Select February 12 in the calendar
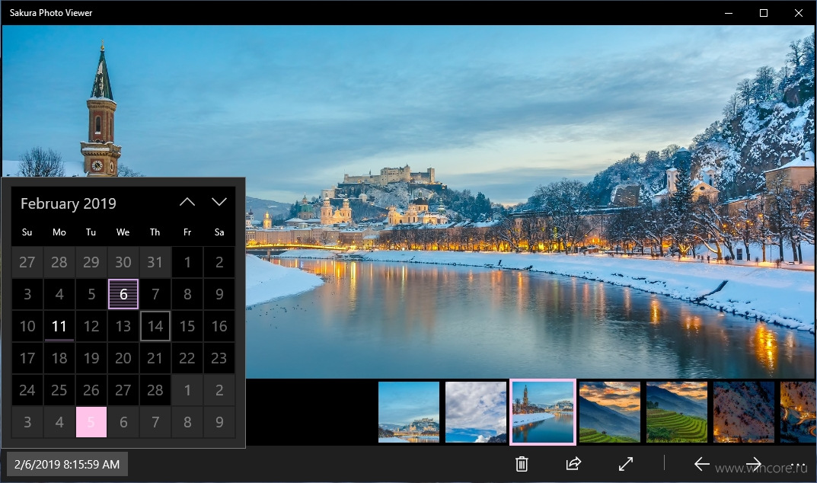This screenshot has height=483, width=817. point(91,326)
